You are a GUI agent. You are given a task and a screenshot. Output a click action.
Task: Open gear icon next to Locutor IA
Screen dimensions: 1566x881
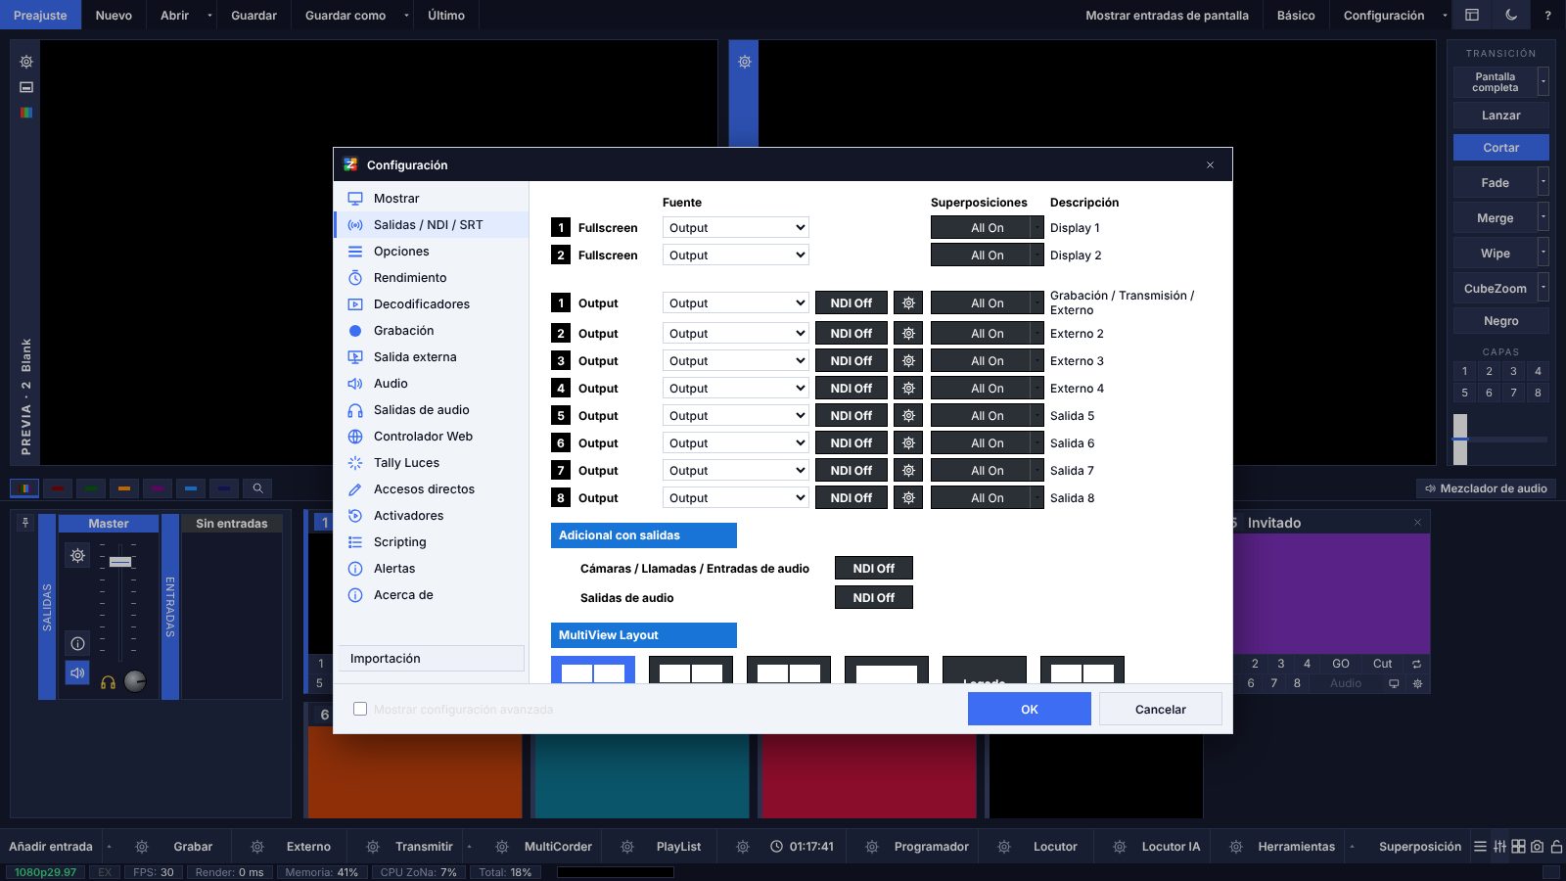(x=1120, y=847)
